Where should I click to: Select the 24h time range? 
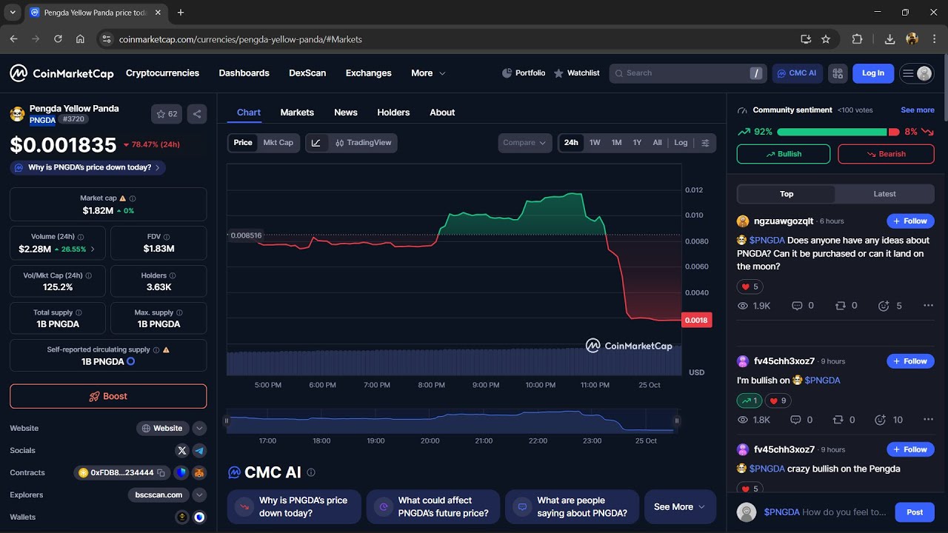571,143
